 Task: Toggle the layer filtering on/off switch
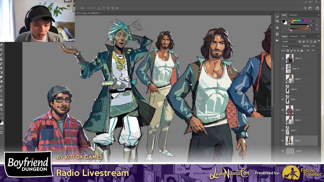[x=319, y=41]
